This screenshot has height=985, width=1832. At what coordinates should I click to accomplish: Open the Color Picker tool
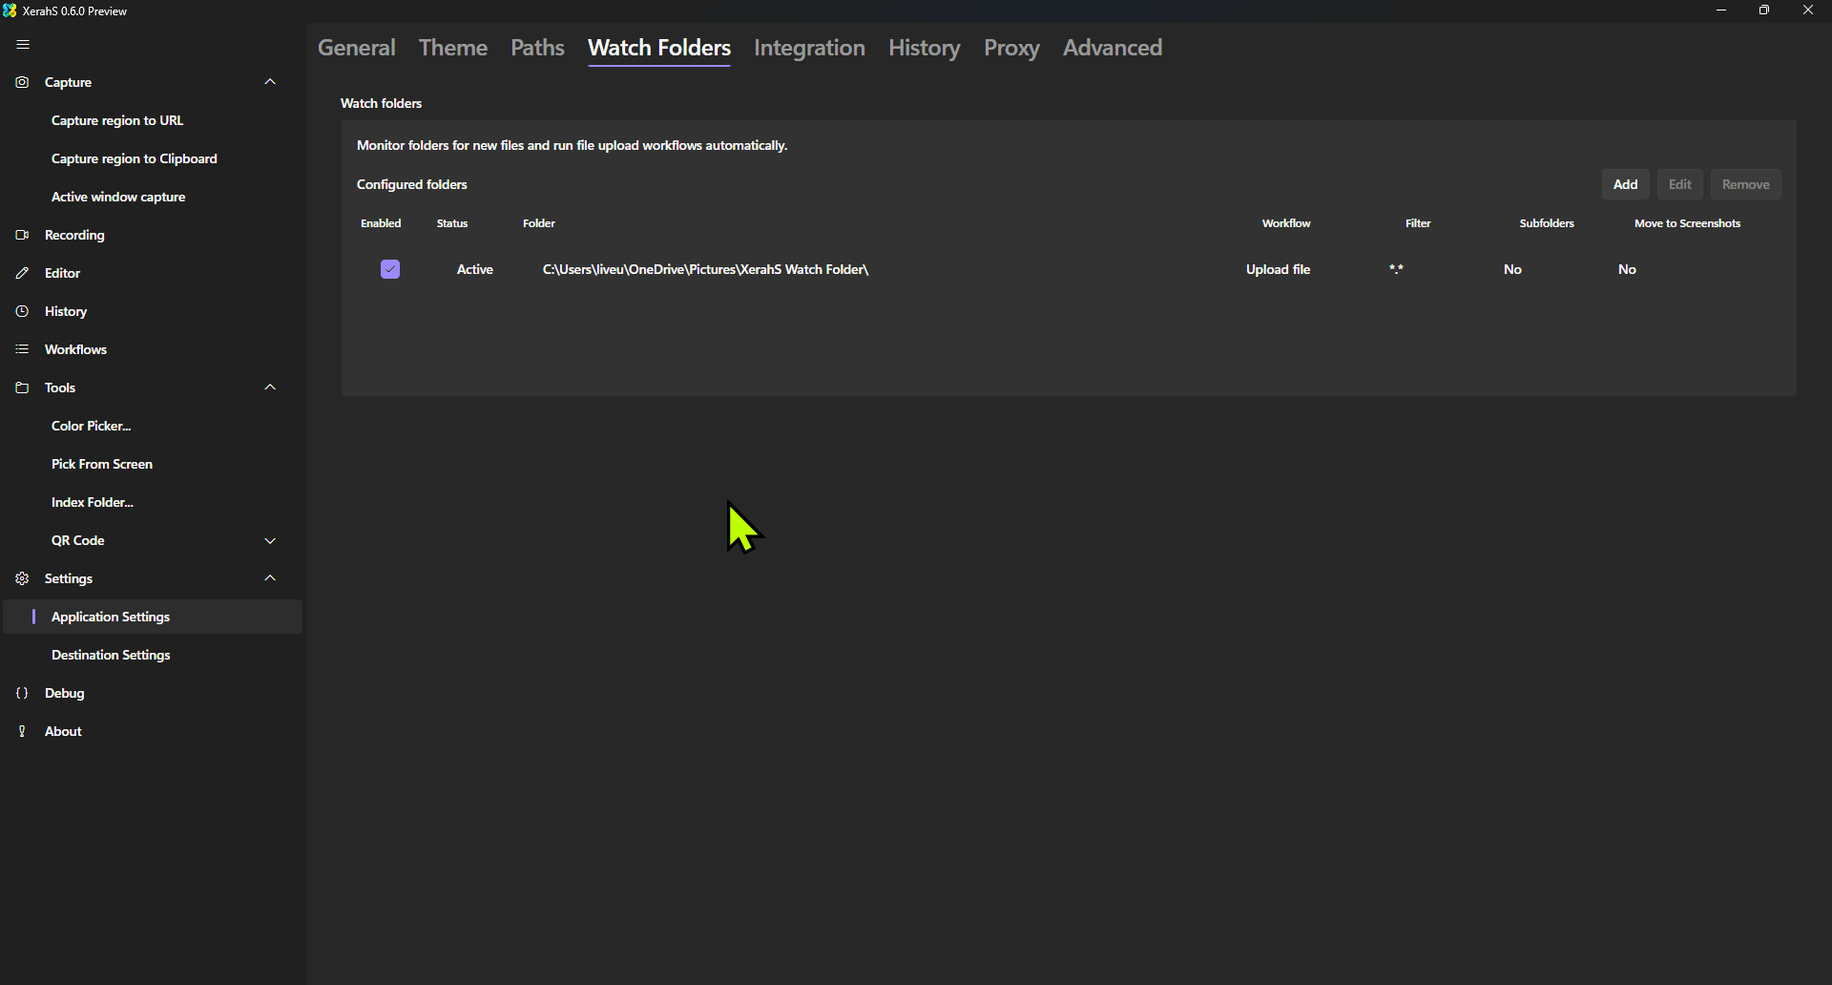click(x=92, y=426)
